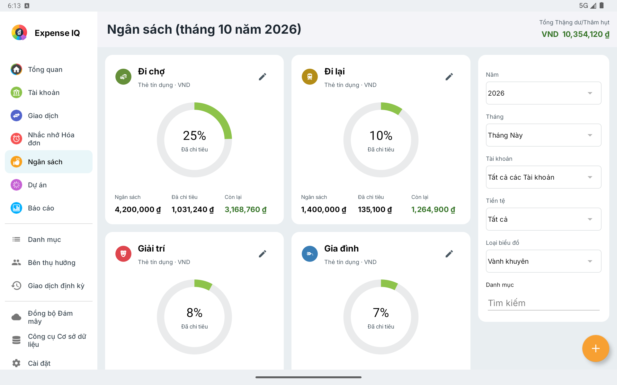The height and width of the screenshot is (385, 617).
Task: Click the Đi lại train icon
Action: pyautogui.click(x=310, y=77)
